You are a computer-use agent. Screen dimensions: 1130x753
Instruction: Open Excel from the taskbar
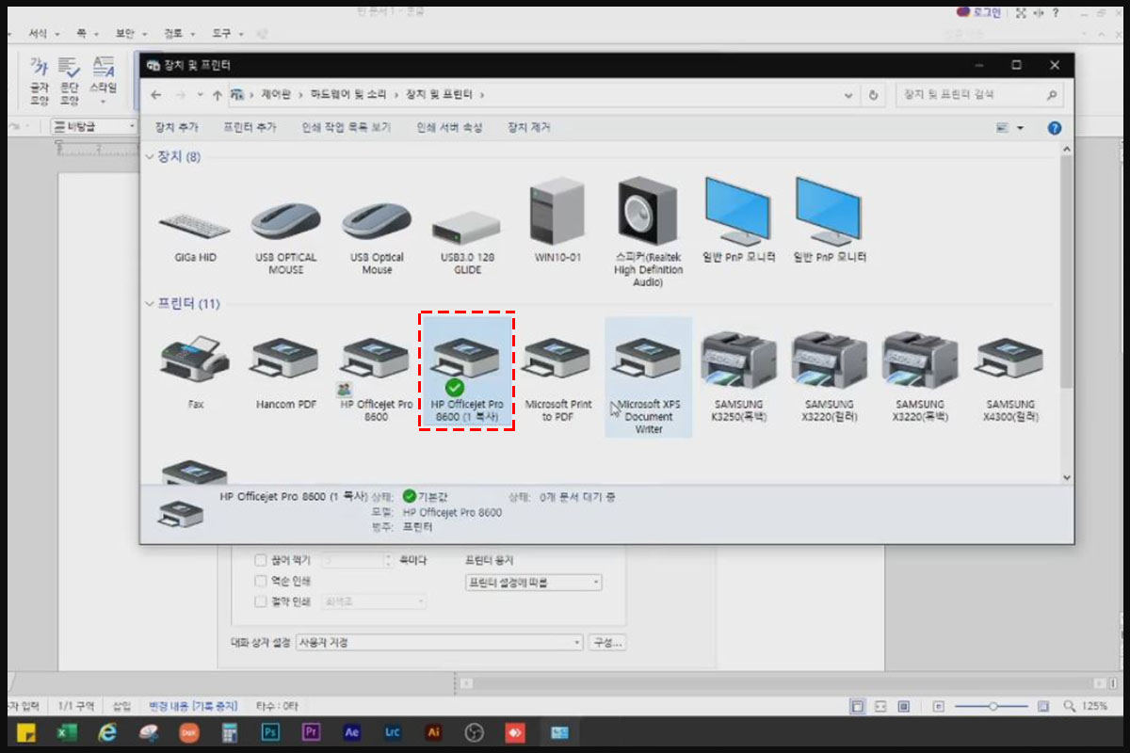pyautogui.click(x=67, y=731)
